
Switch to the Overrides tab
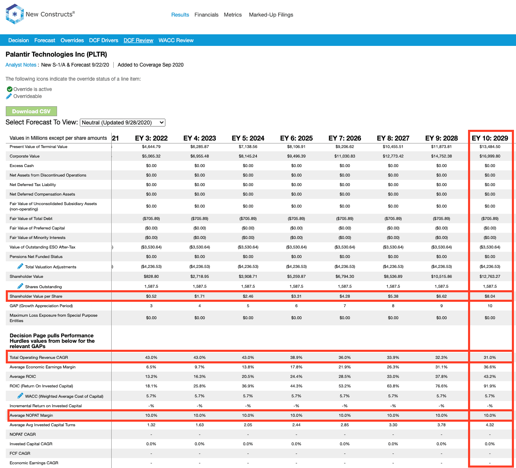pos(72,40)
